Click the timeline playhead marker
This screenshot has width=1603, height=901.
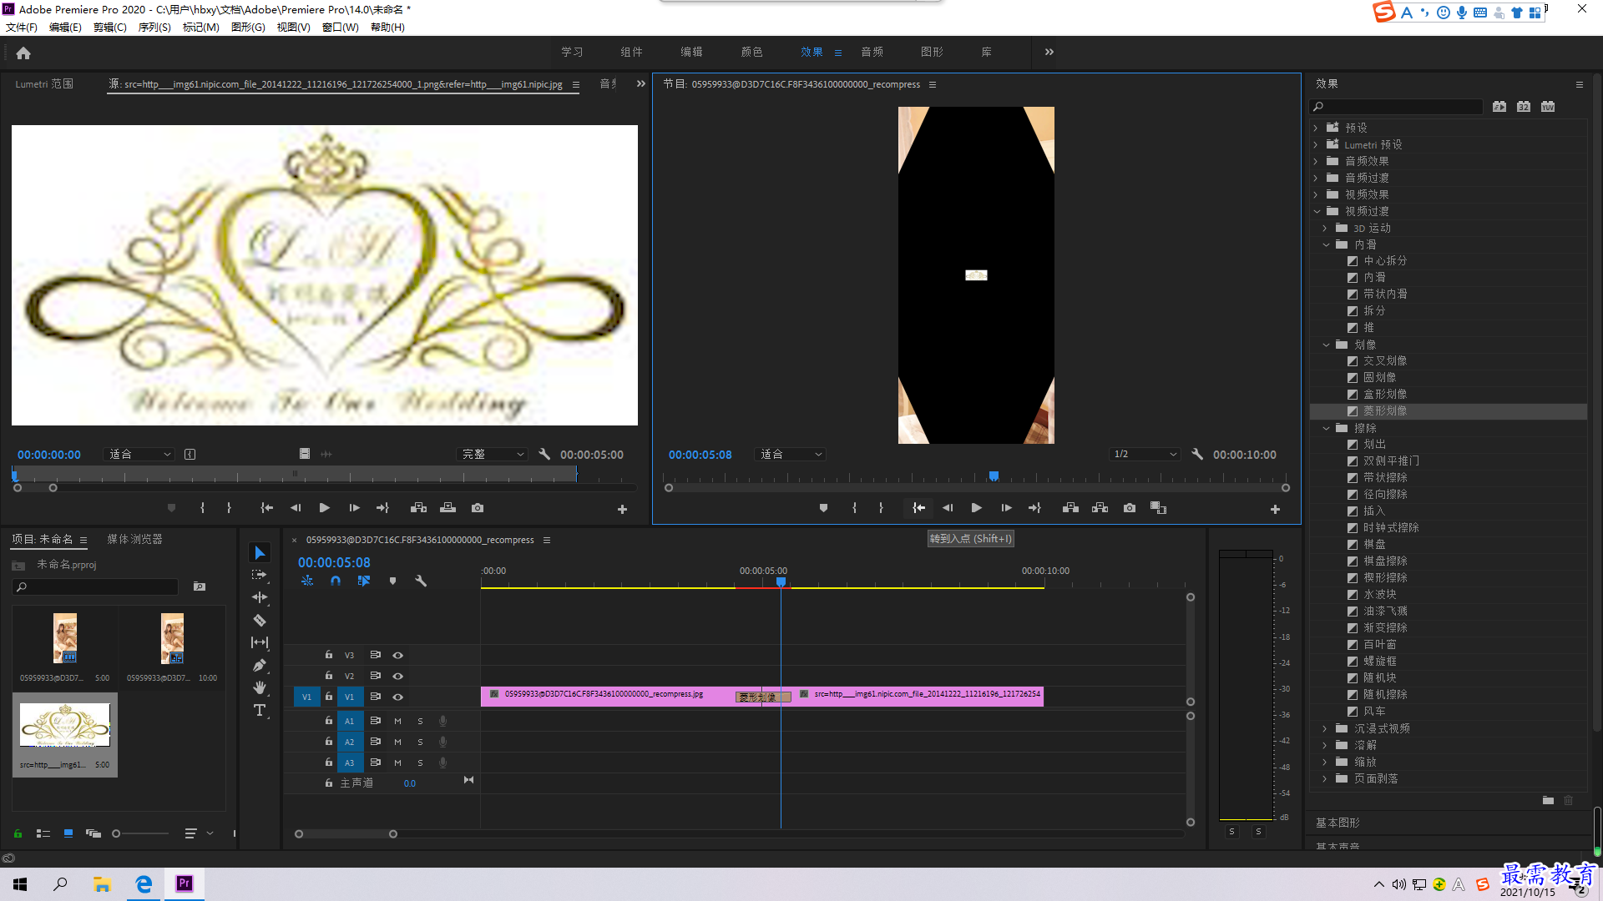(781, 581)
